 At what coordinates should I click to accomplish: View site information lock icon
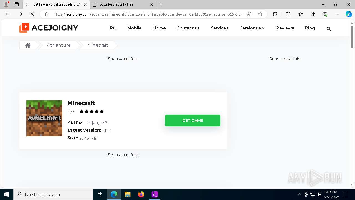(47, 14)
